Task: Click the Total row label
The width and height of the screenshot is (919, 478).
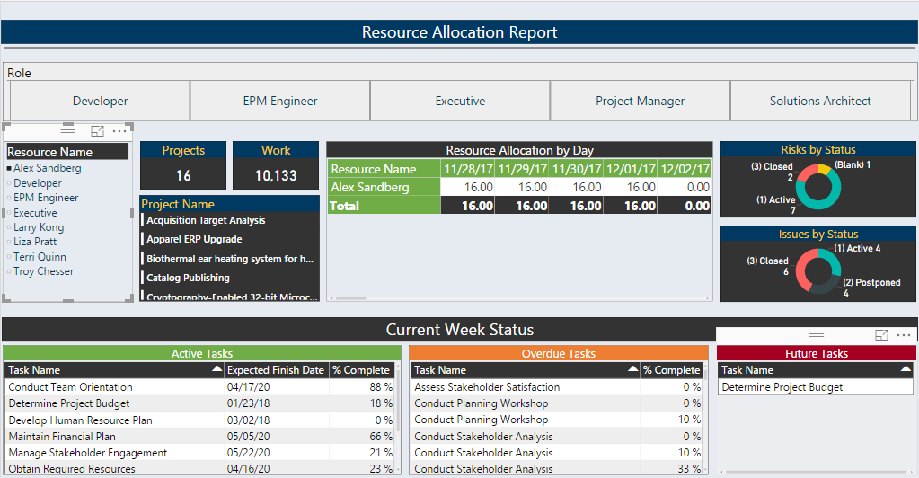Action: tap(345, 206)
